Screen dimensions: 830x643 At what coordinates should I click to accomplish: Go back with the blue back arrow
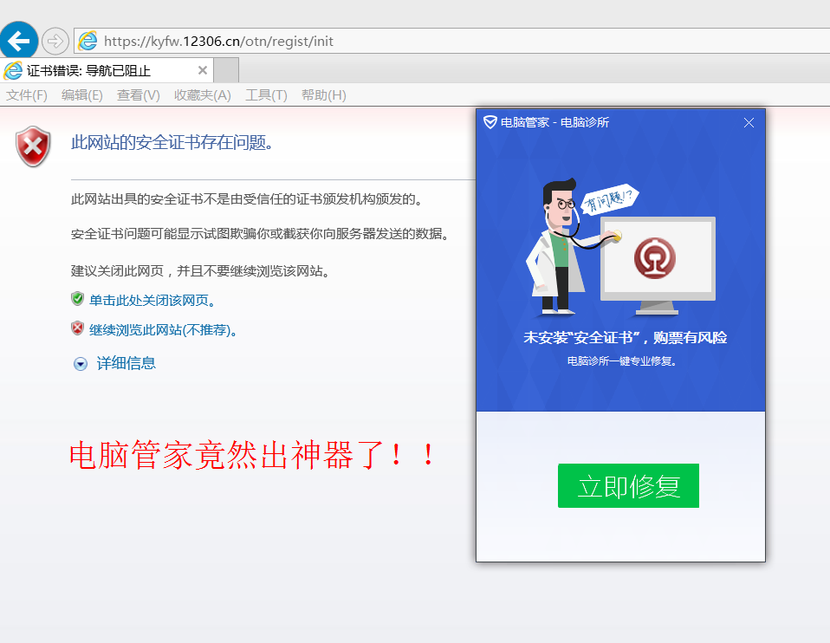[x=18, y=40]
